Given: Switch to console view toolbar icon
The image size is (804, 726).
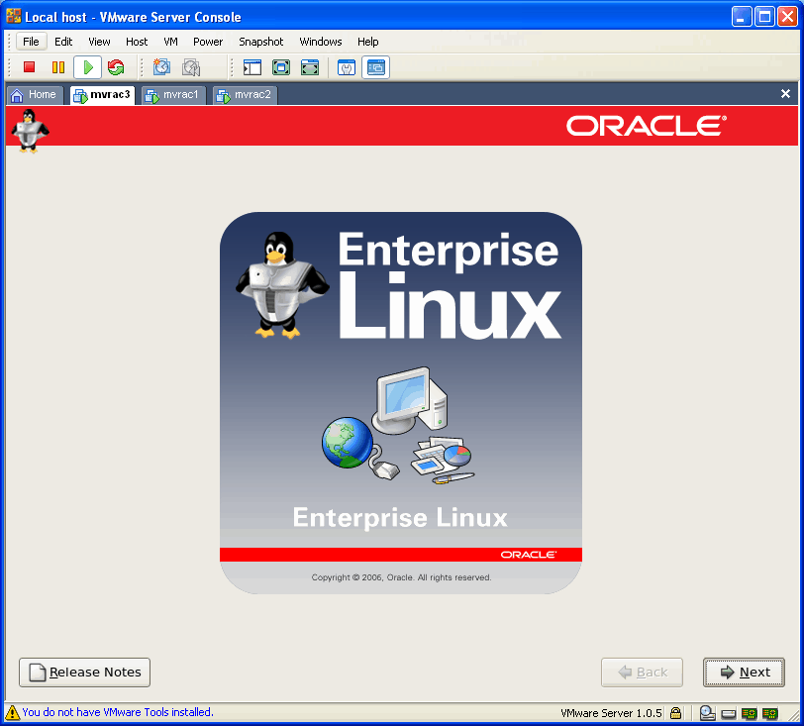Looking at the screenshot, I should (x=375, y=67).
